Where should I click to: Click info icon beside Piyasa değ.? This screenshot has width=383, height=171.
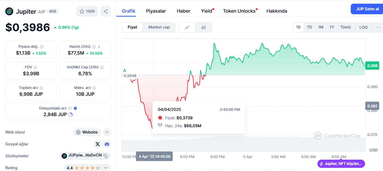(x=42, y=47)
